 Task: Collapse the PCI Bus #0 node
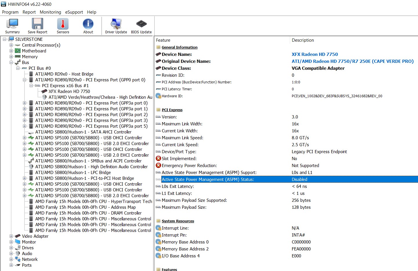pos(18,68)
